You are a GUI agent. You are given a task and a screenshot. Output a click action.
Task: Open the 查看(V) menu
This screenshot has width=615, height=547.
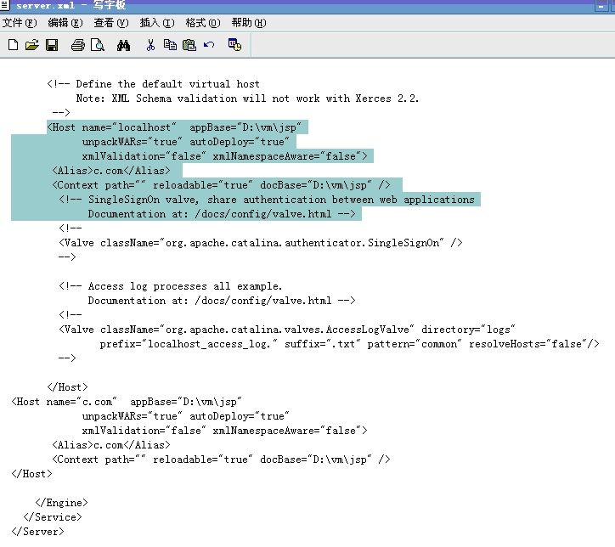tap(111, 23)
